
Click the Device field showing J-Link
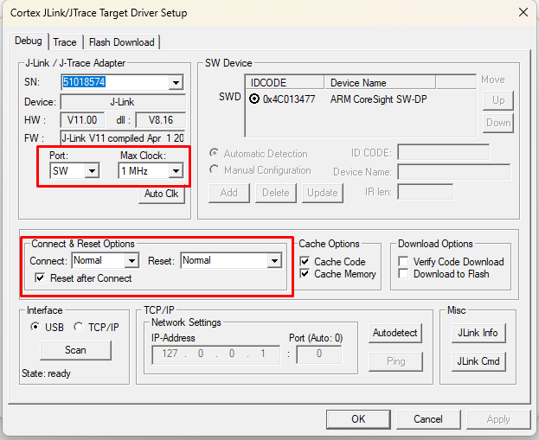(123, 102)
